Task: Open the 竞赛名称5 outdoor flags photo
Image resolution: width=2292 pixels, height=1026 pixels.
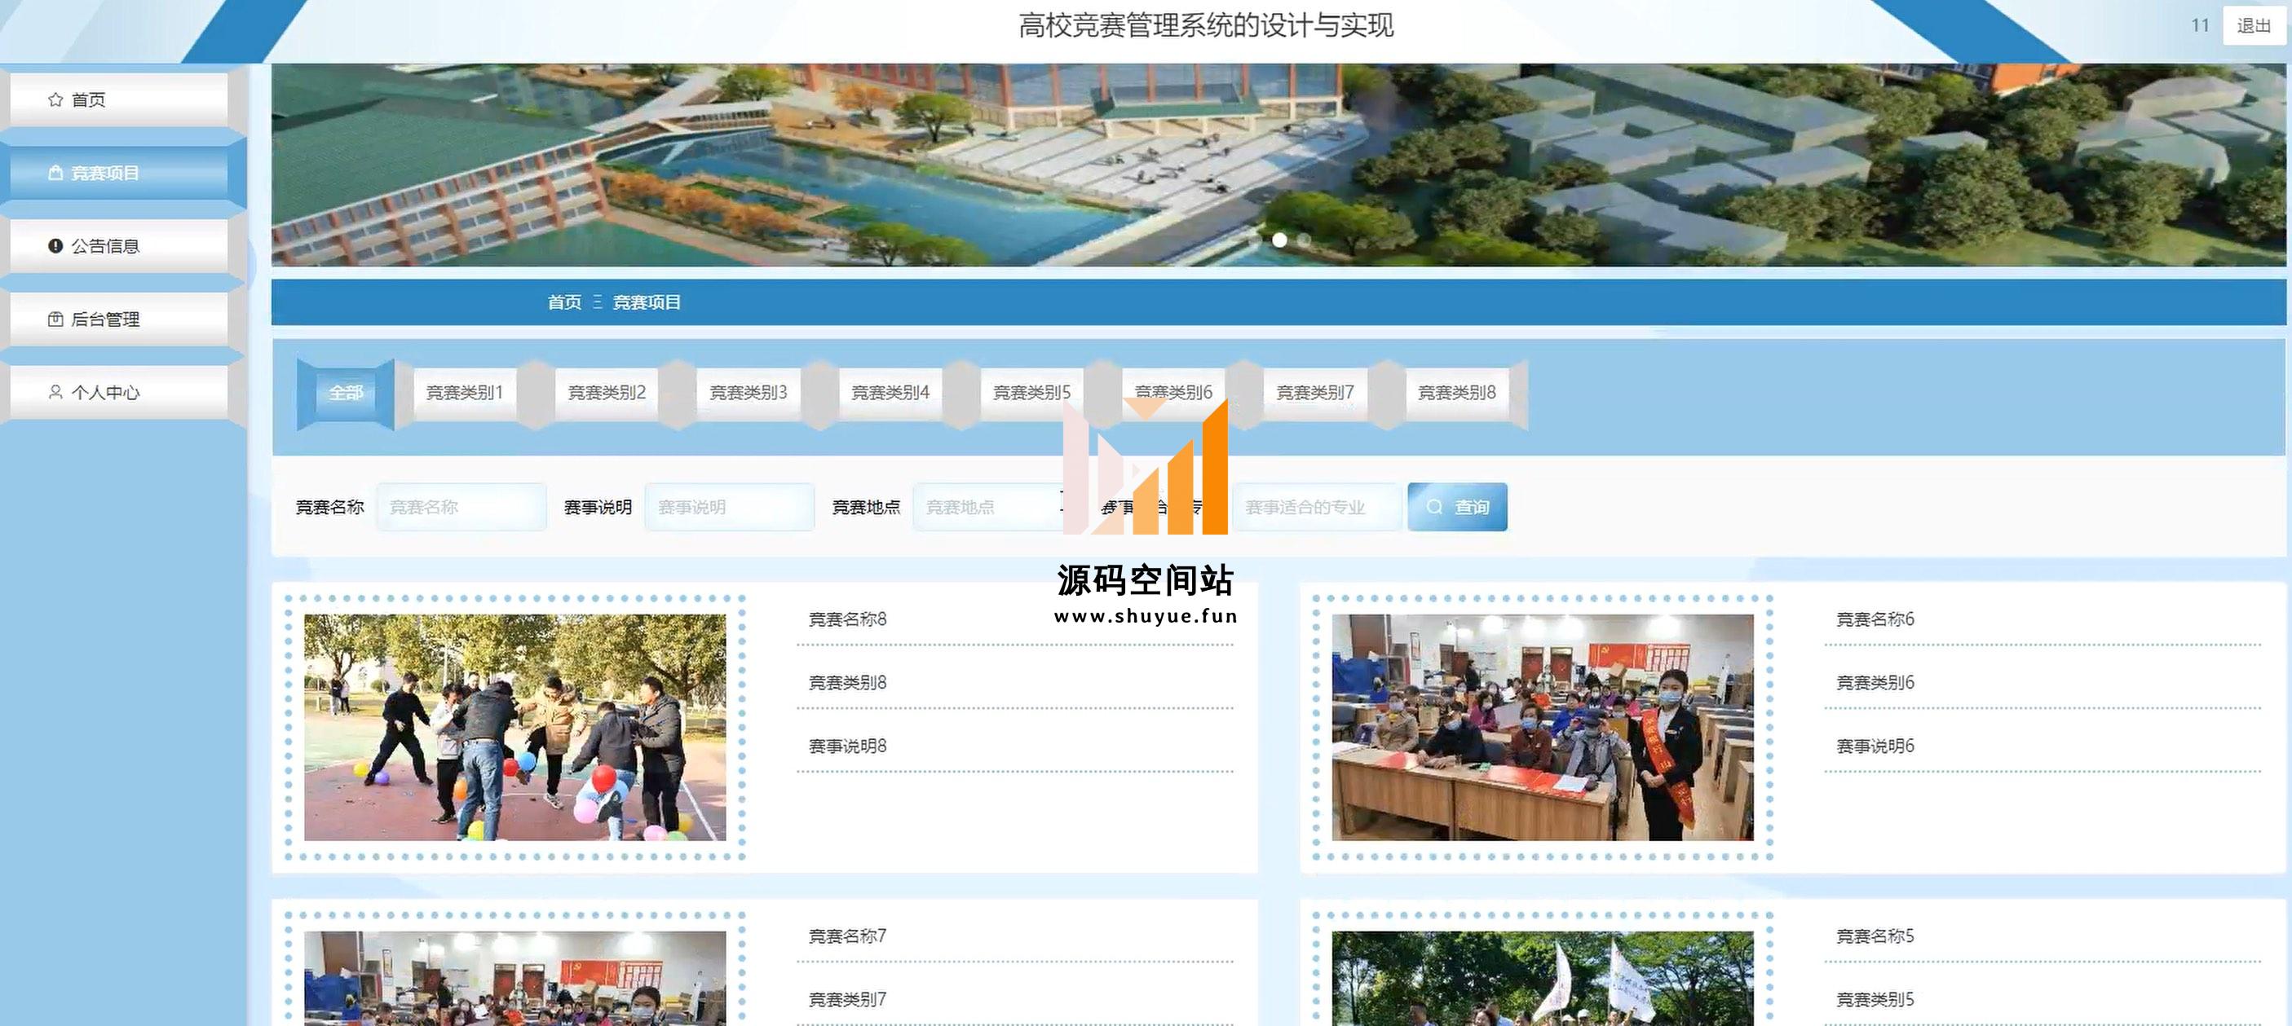Action: pyautogui.click(x=1543, y=979)
